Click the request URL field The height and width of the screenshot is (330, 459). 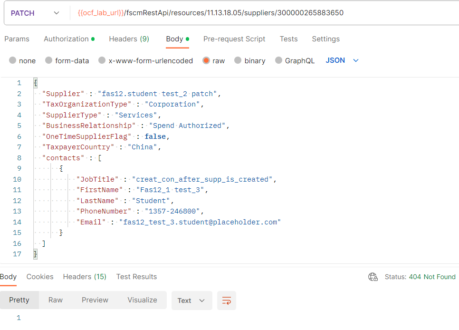(263, 13)
